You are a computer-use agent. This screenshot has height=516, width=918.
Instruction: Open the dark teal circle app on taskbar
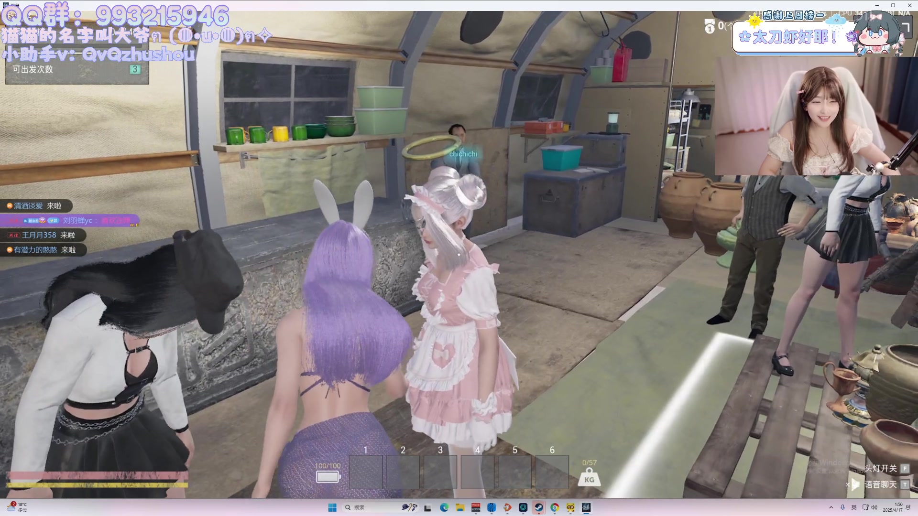tap(523, 507)
